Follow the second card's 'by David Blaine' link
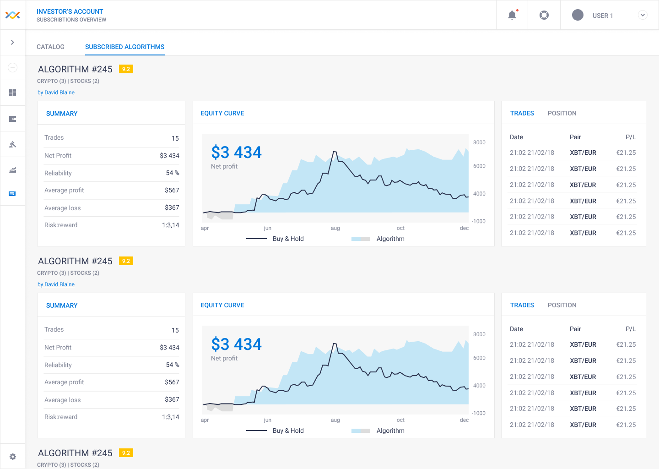The width and height of the screenshot is (659, 469). pos(56,284)
